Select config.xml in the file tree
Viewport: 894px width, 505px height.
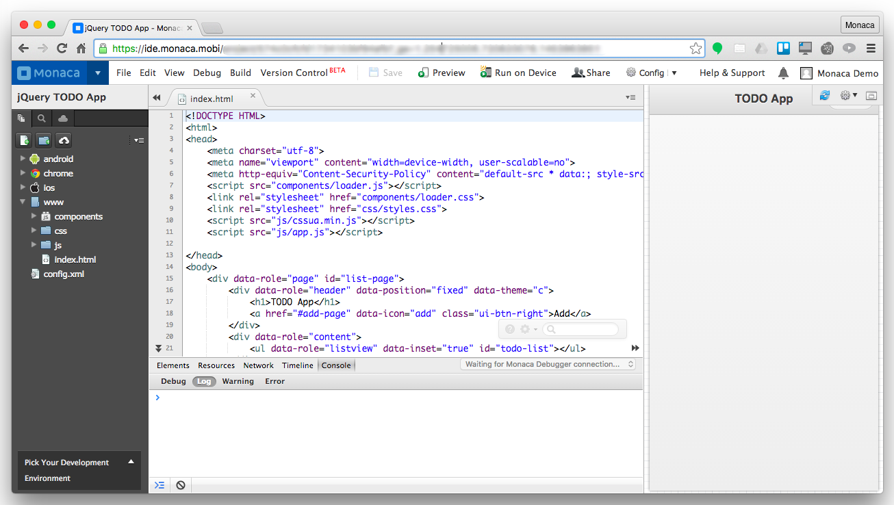click(x=64, y=274)
